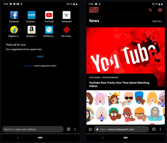Tap the left status bar YouTube notification
Screen dimensions: 167x143
(x=18, y=4)
